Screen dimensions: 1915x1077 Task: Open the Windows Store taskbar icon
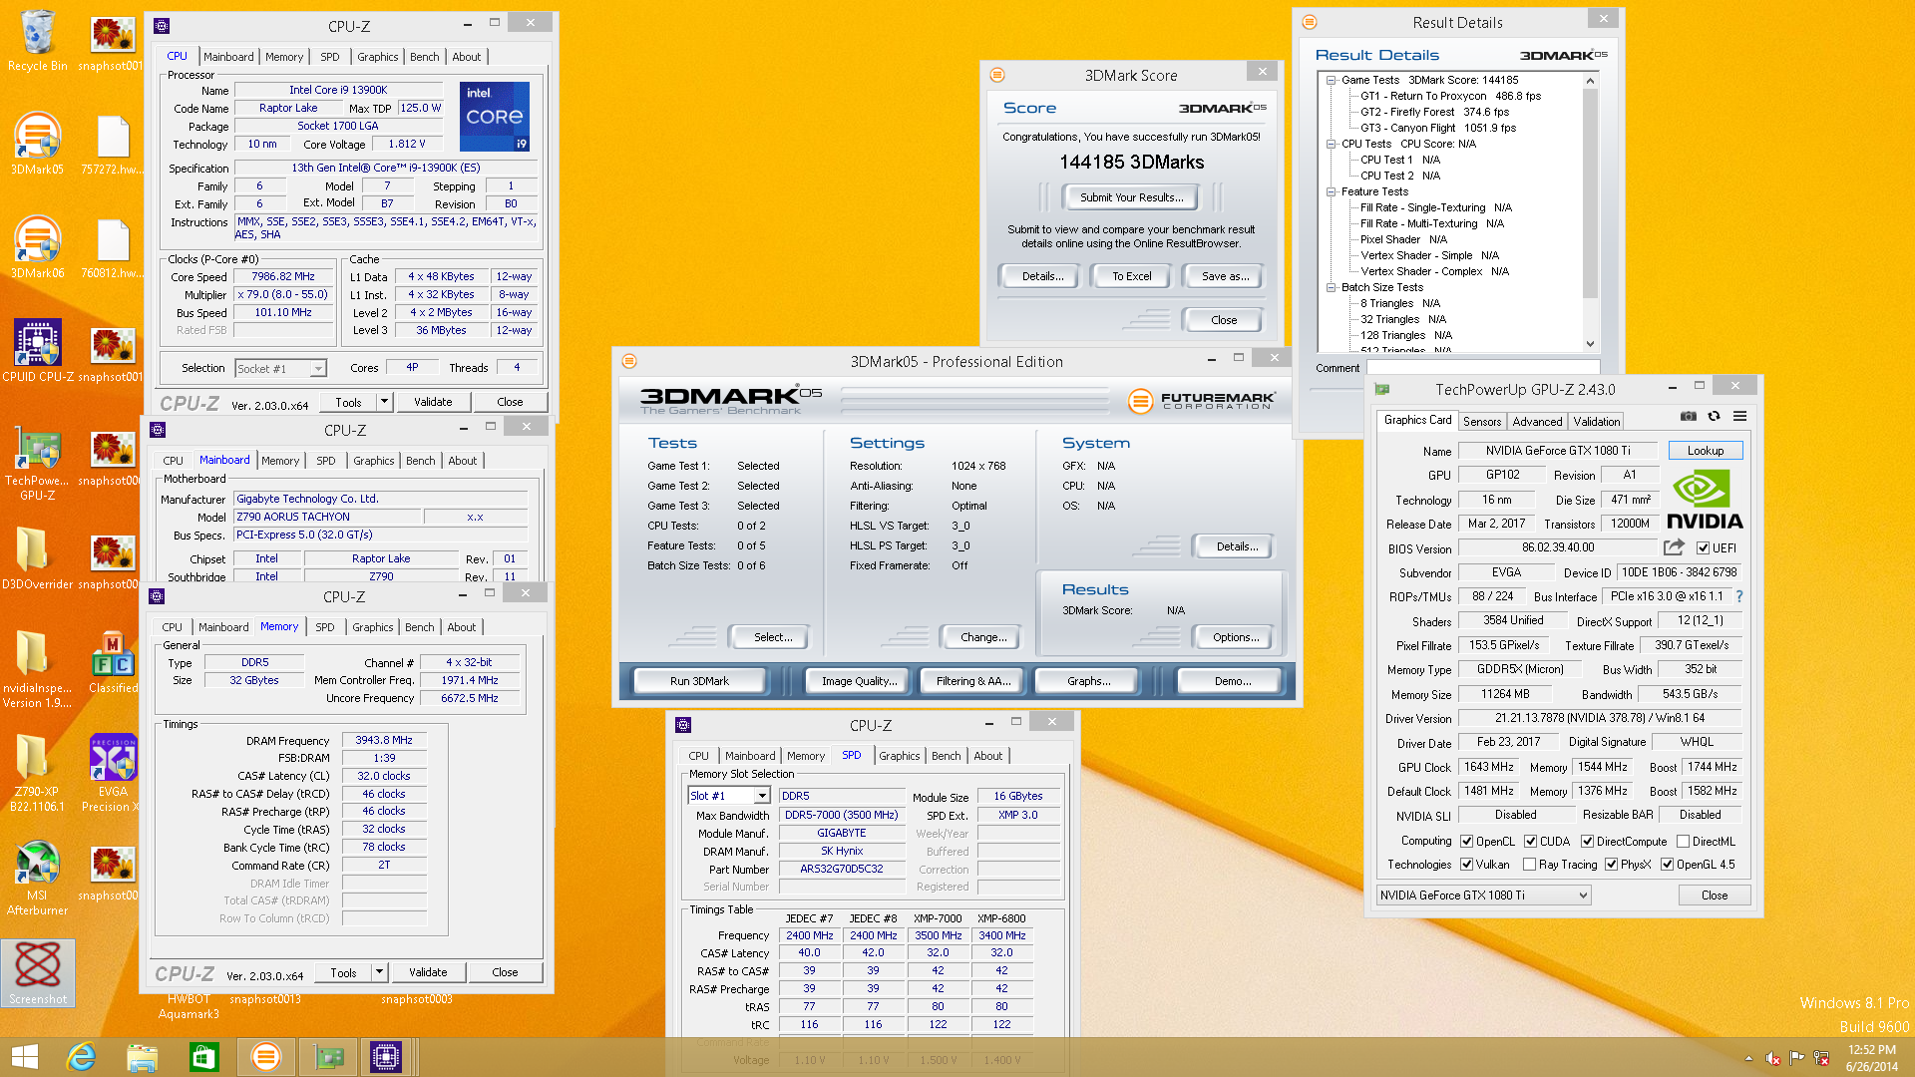(203, 1057)
